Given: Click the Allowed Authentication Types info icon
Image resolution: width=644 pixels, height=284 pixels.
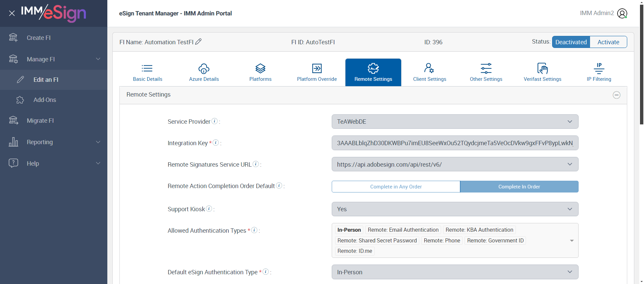Looking at the screenshot, I should tap(254, 230).
